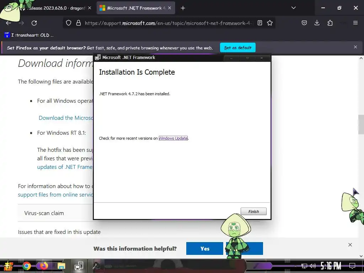Open the tracking protection shield icon
364x273 pixels.
pos(69,23)
